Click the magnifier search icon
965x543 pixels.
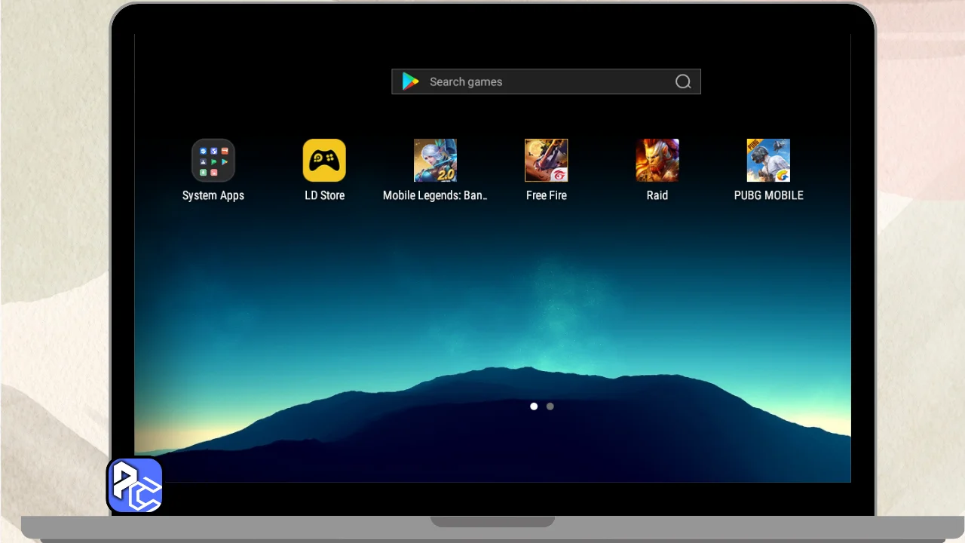click(x=683, y=81)
